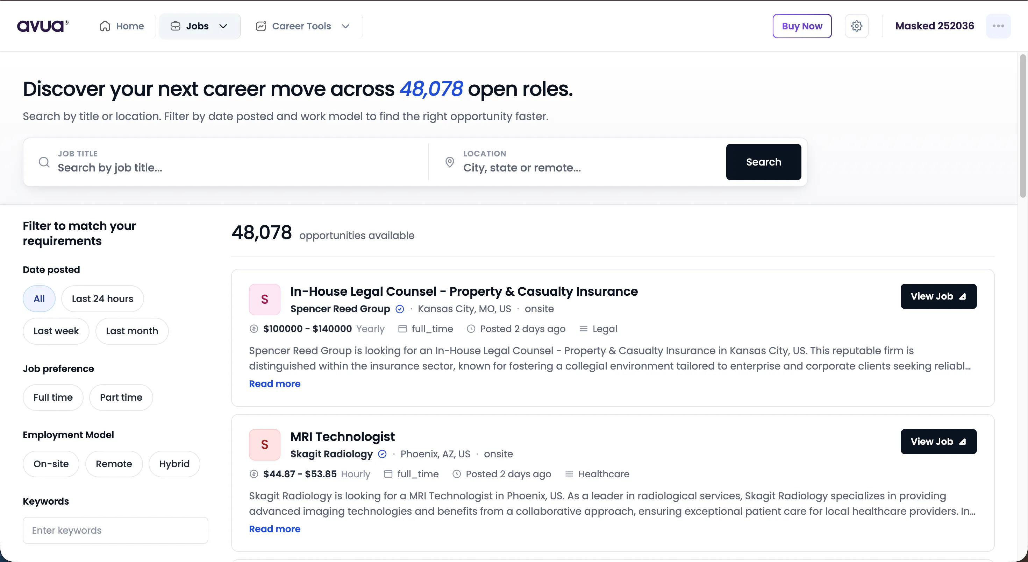Image resolution: width=1028 pixels, height=562 pixels.
Task: Click the salary icon beside $100000 - $140000
Action: (254, 329)
